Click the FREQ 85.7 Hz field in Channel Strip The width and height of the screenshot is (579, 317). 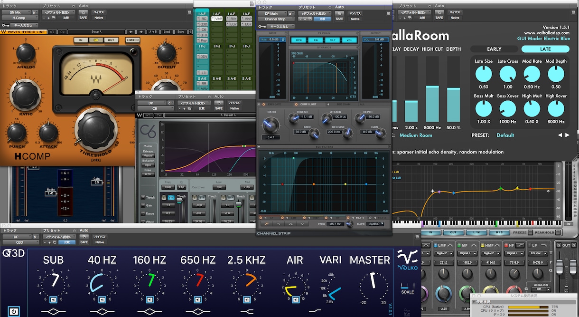coord(335,224)
